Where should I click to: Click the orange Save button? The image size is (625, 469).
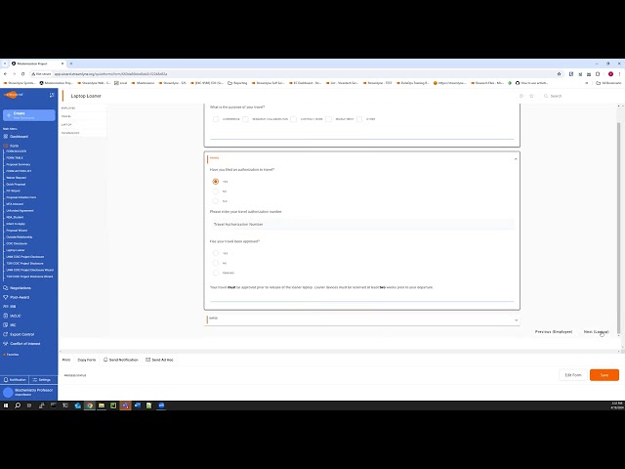coord(604,375)
